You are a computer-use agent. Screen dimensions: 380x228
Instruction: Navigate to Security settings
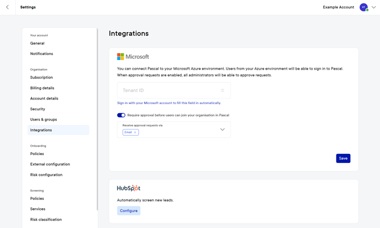click(38, 109)
